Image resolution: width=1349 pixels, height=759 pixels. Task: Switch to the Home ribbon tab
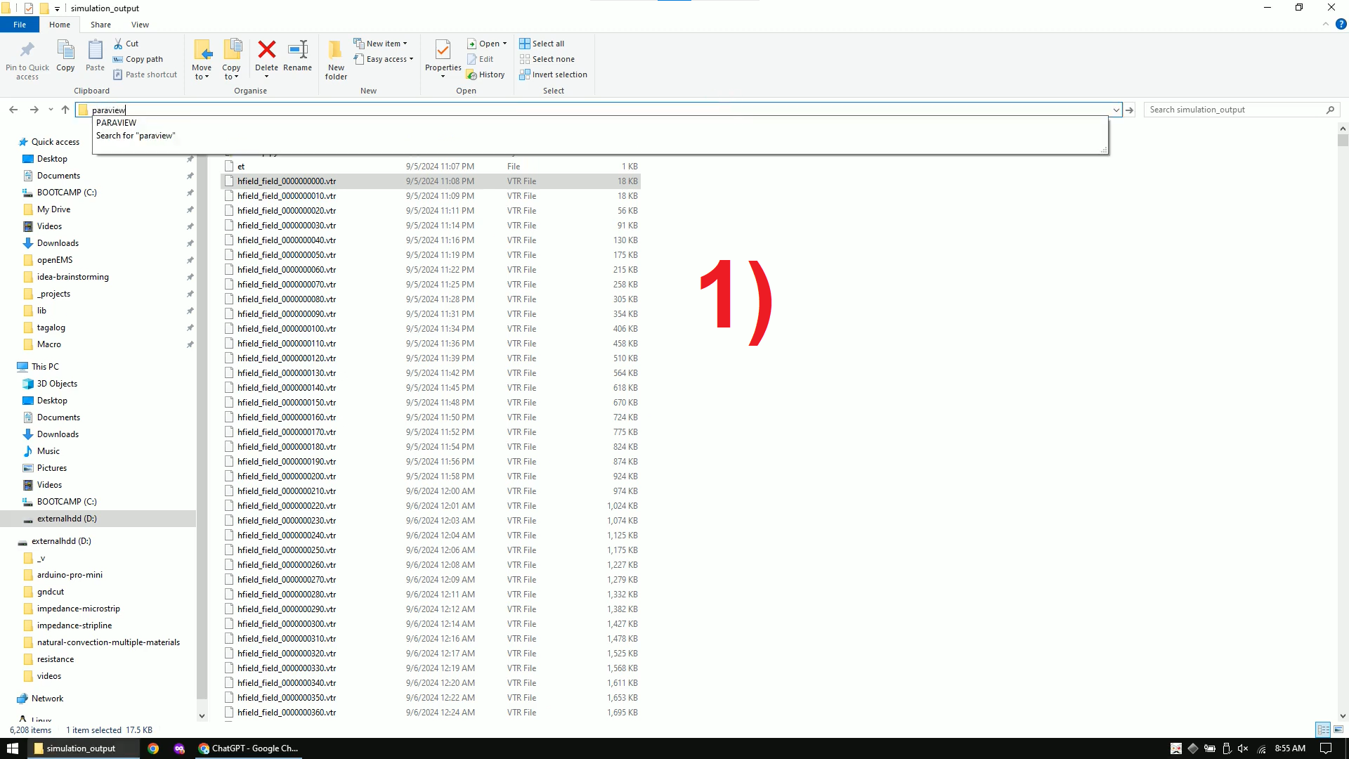coord(60,25)
